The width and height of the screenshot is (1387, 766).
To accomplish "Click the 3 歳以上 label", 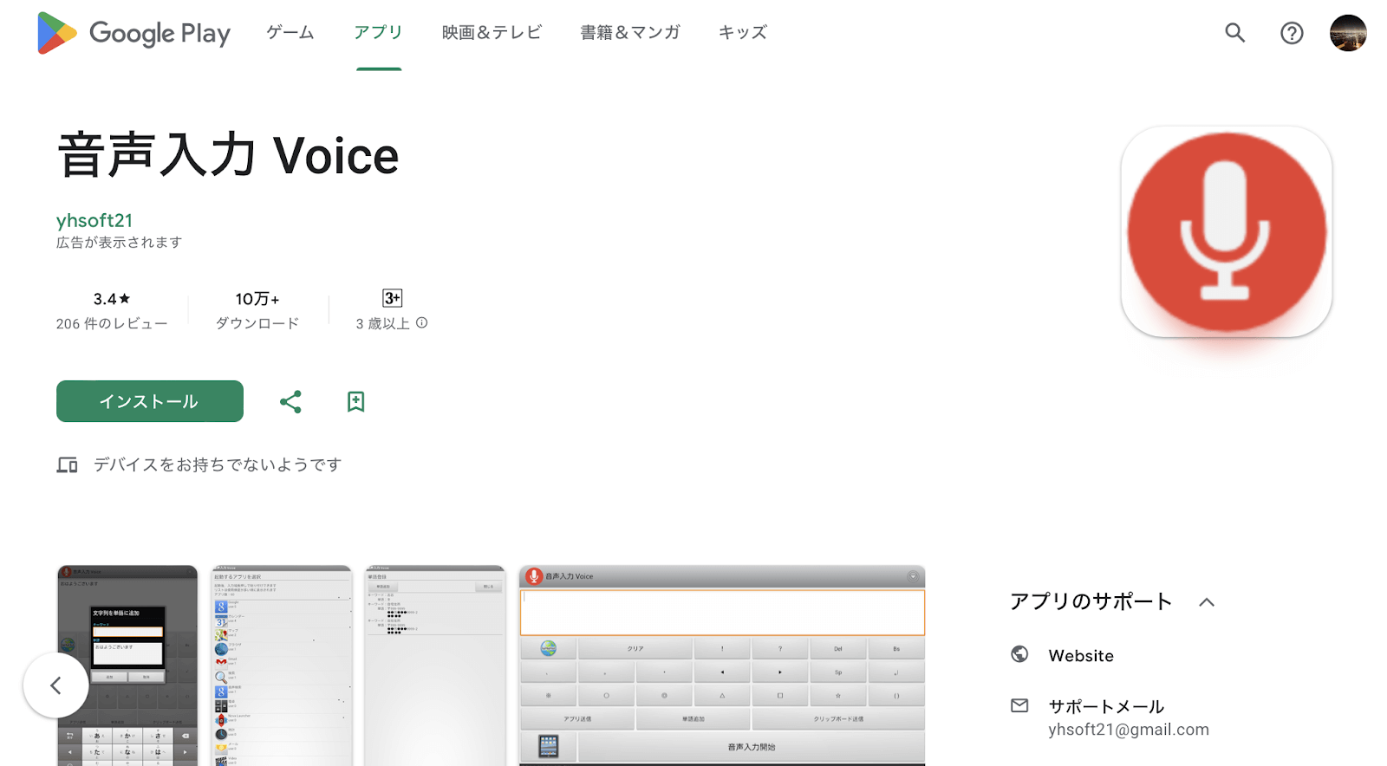I will pyautogui.click(x=382, y=323).
